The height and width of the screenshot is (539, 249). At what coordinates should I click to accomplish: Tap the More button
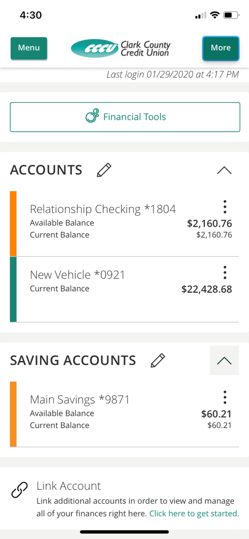[221, 48]
